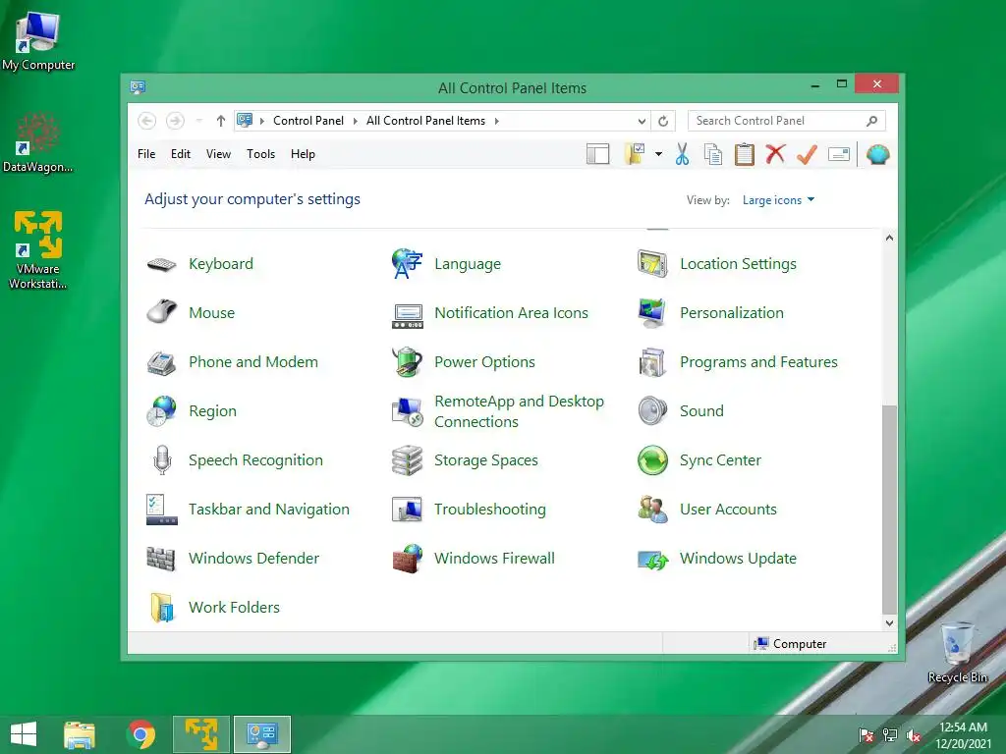Expand chevron before Control Panel breadcrumb
Image resolution: width=1006 pixels, height=754 pixels.
click(x=261, y=121)
